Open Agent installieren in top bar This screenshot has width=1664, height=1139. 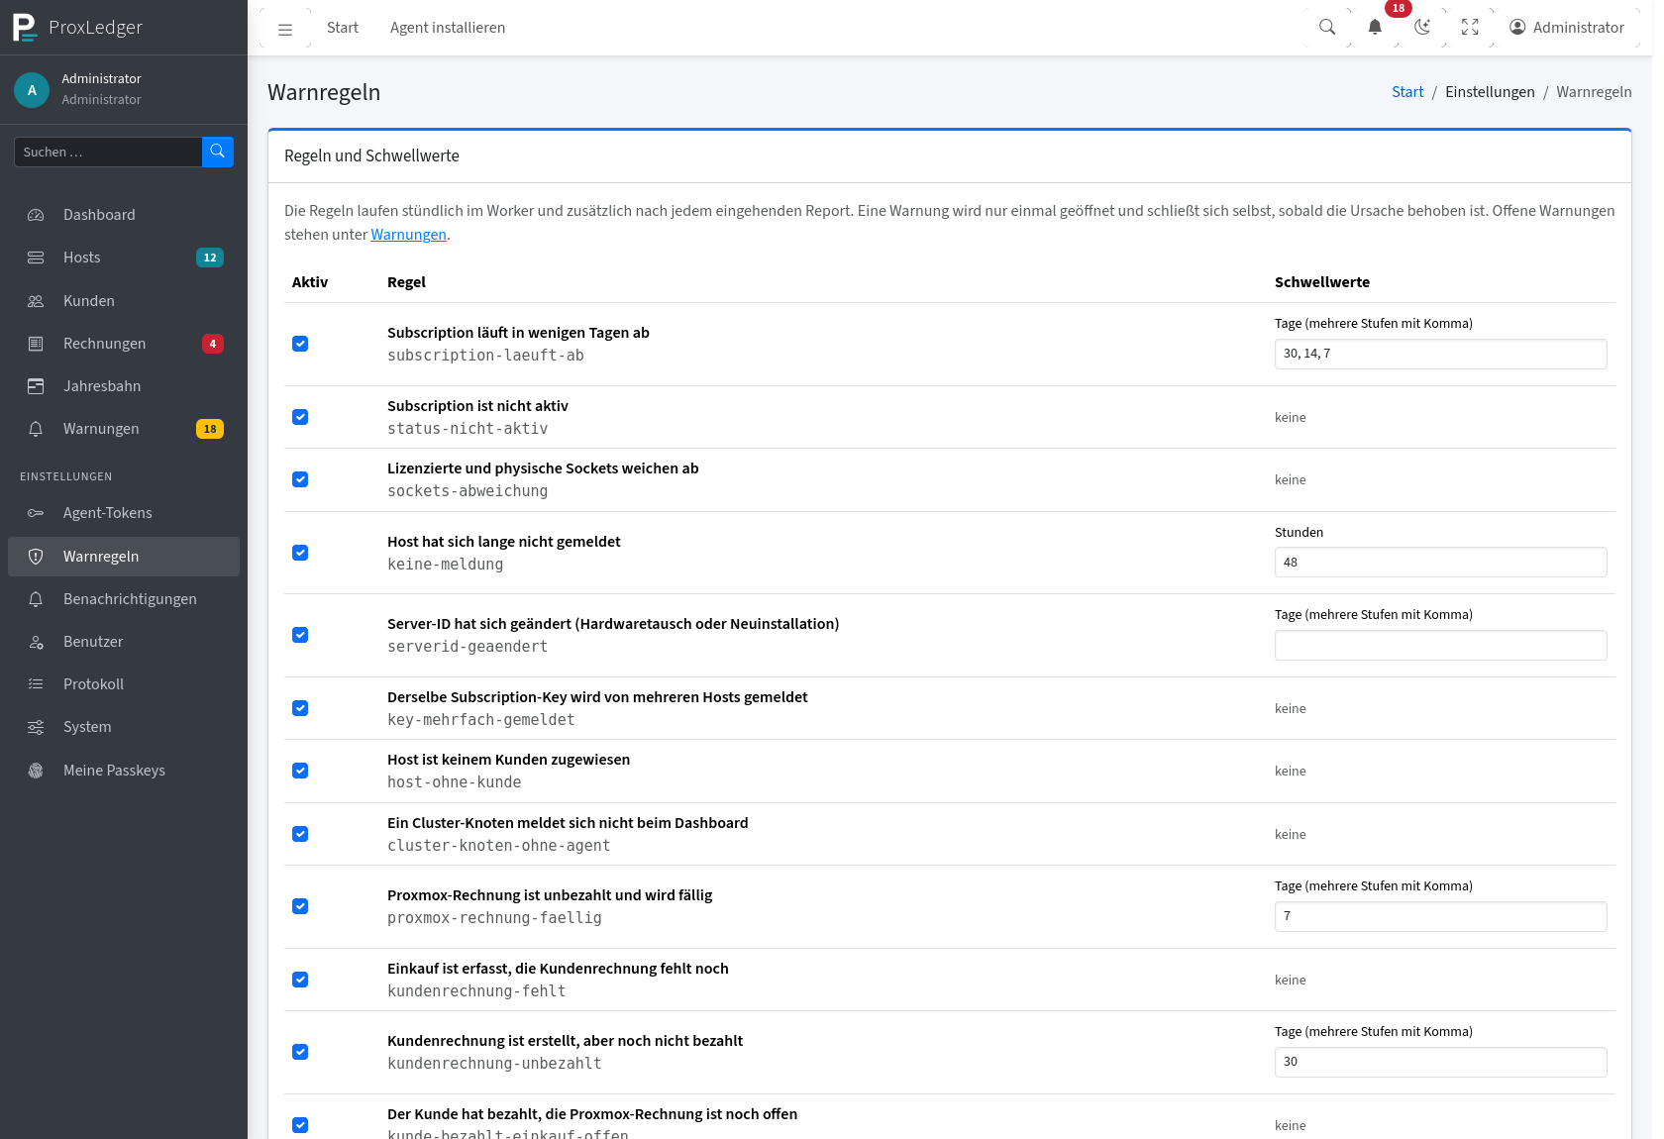pos(448,28)
